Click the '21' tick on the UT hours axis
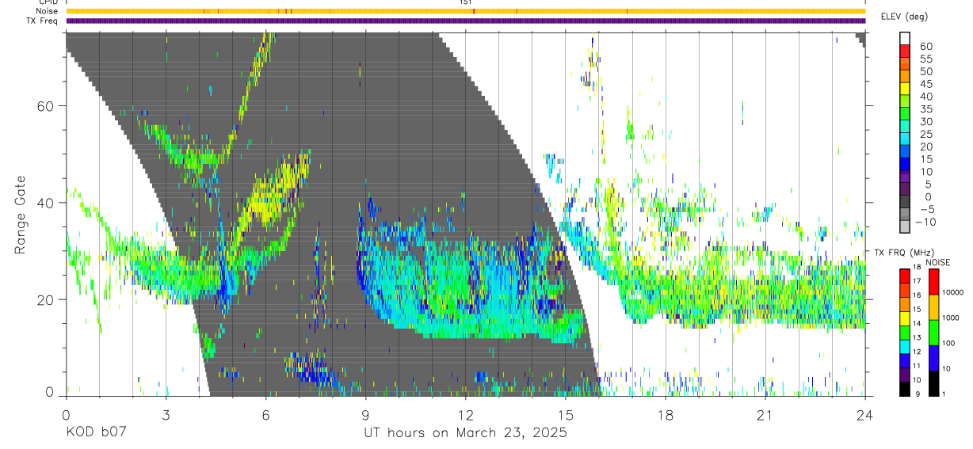 (765, 415)
